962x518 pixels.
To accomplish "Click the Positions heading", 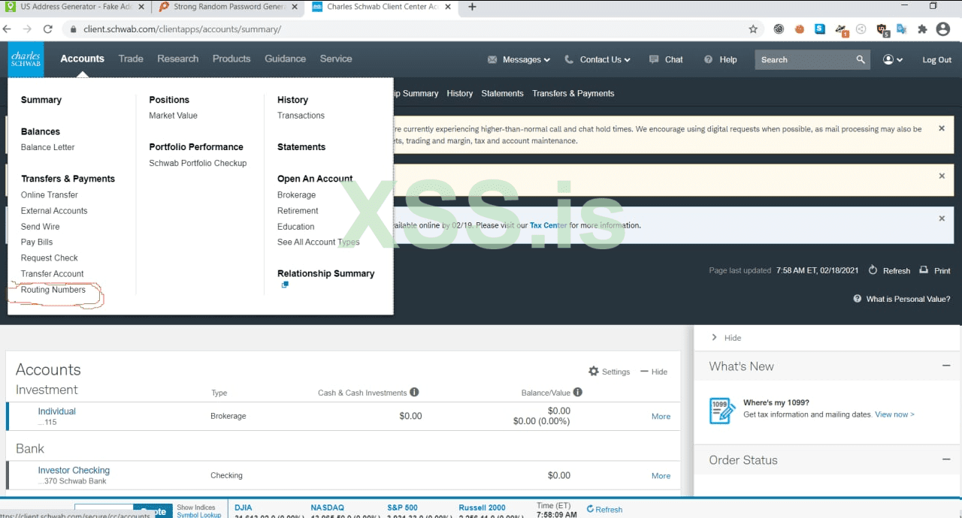I will click(169, 100).
